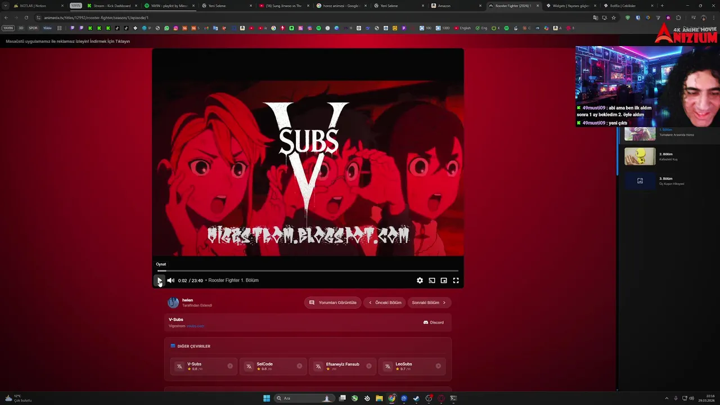Select the V-Subs translation card
The width and height of the screenshot is (720, 405).
[x=204, y=366]
